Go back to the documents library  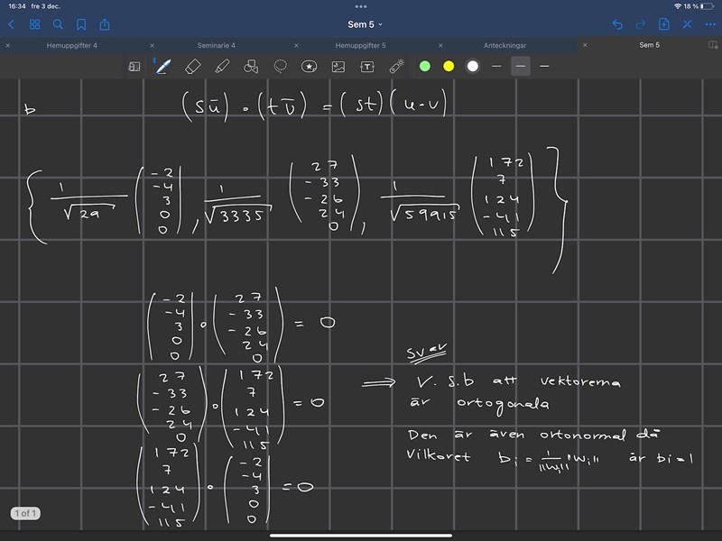(x=12, y=24)
